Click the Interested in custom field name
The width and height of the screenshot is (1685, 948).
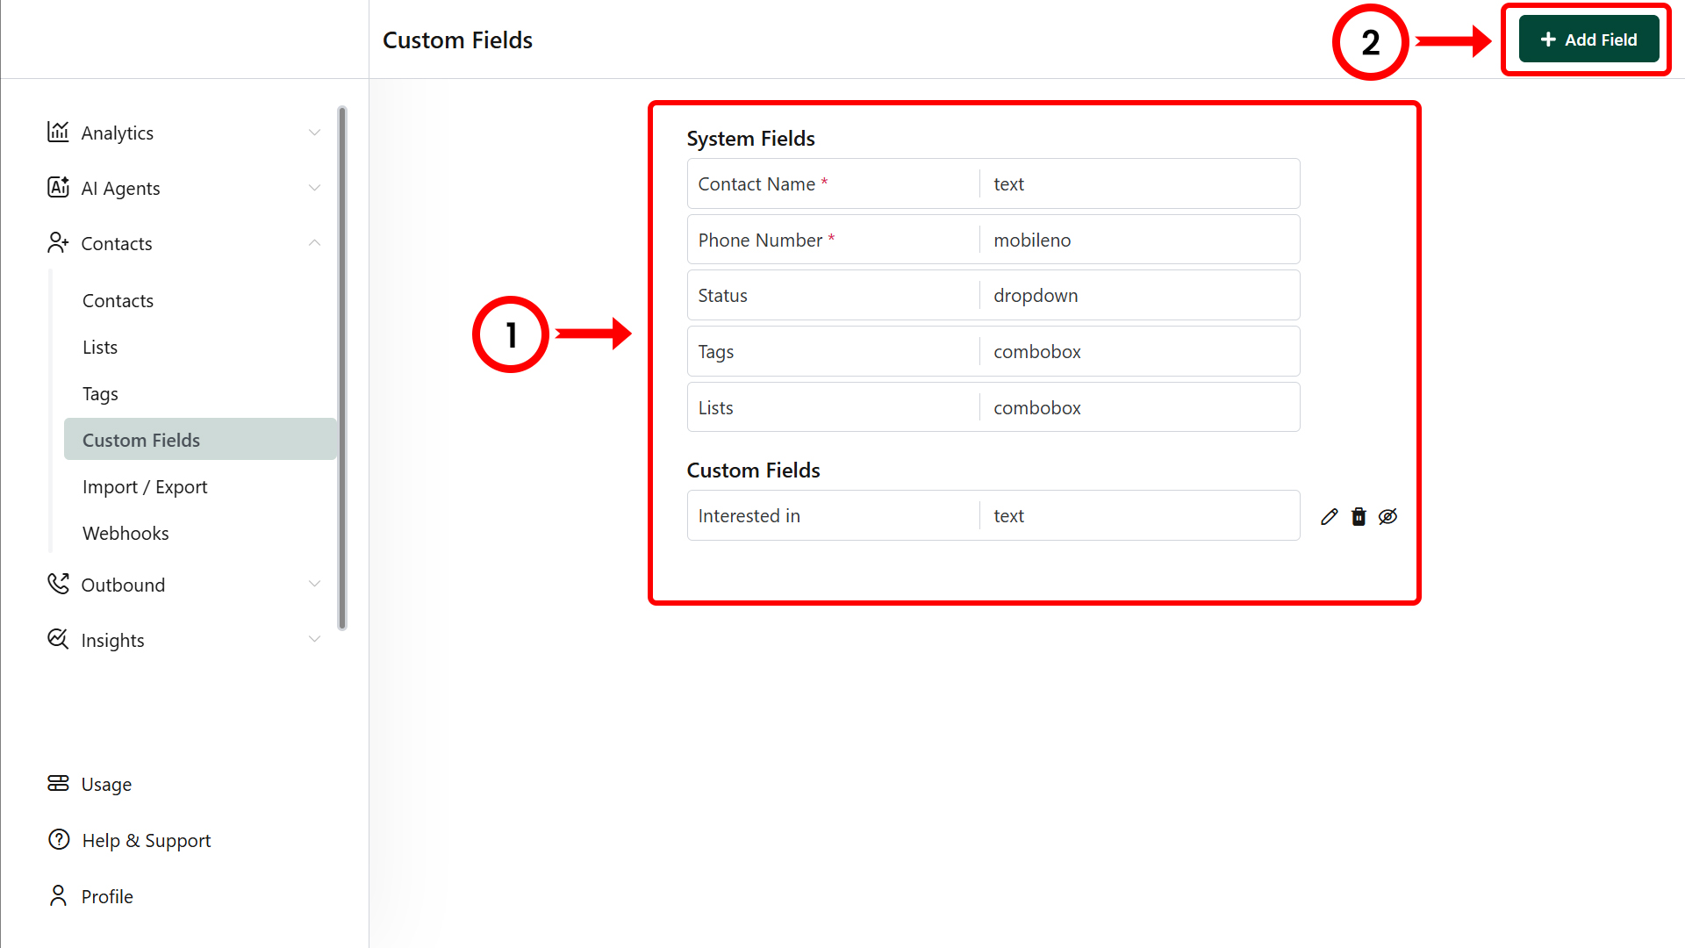click(x=749, y=516)
